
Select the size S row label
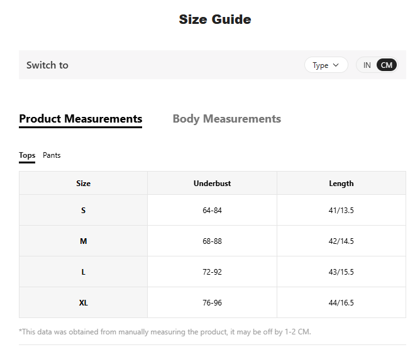83,211
